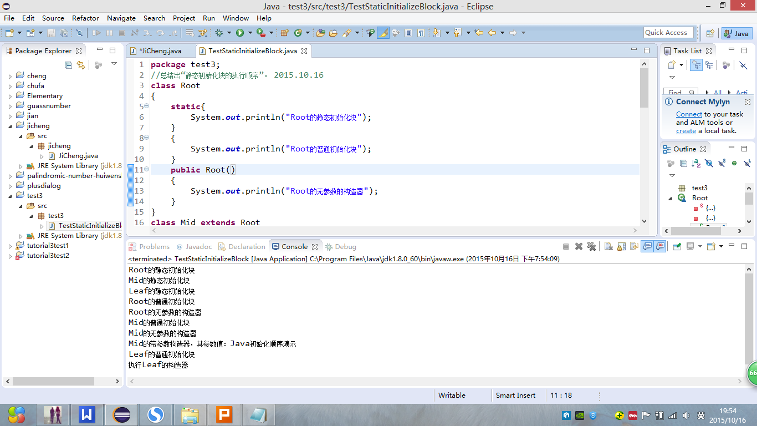Collapse Root class in Outline
This screenshot has height=426, width=757.
coord(670,198)
